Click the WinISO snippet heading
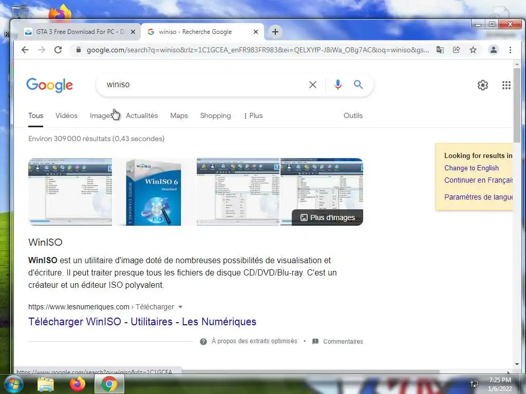Viewport: 526px width, 394px height. click(x=45, y=242)
